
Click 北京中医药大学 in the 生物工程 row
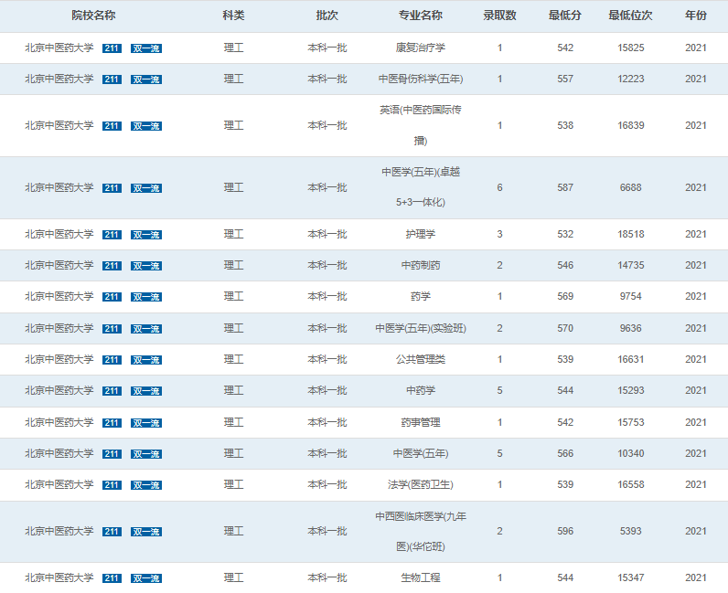59,578
